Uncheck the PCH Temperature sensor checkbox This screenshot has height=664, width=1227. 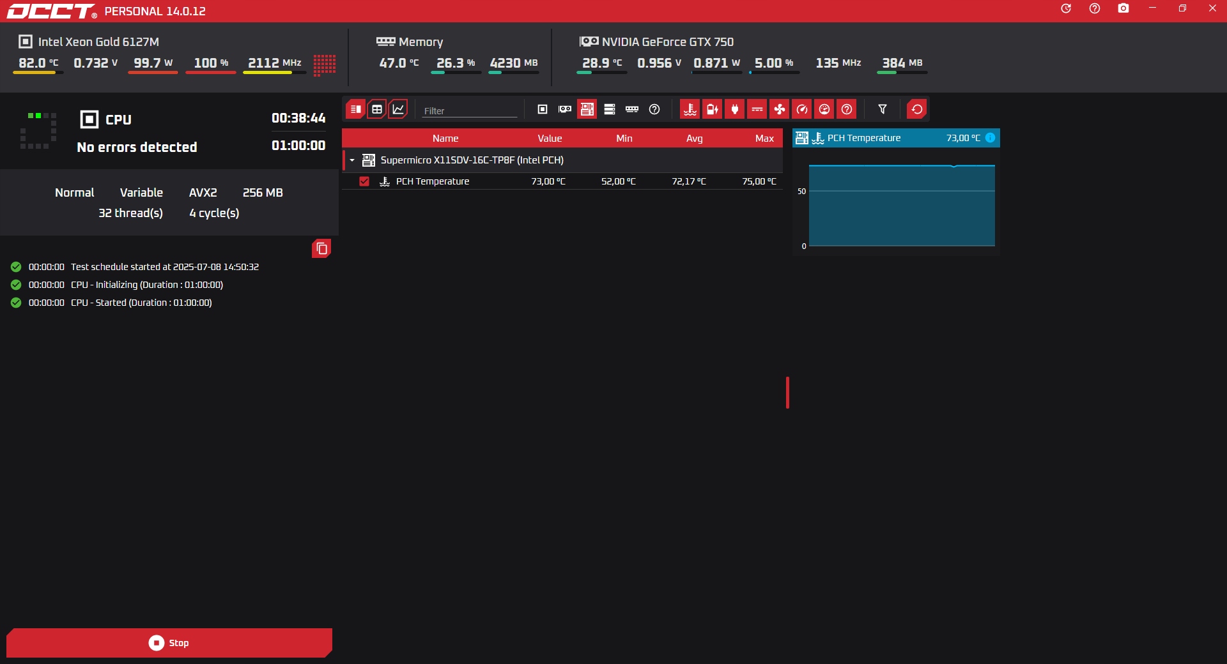pos(364,181)
